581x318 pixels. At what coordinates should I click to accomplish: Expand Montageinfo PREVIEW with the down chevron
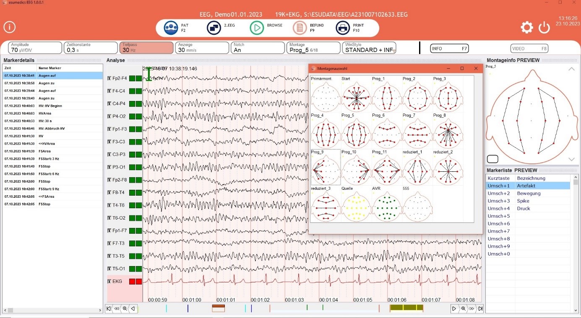[x=571, y=159]
